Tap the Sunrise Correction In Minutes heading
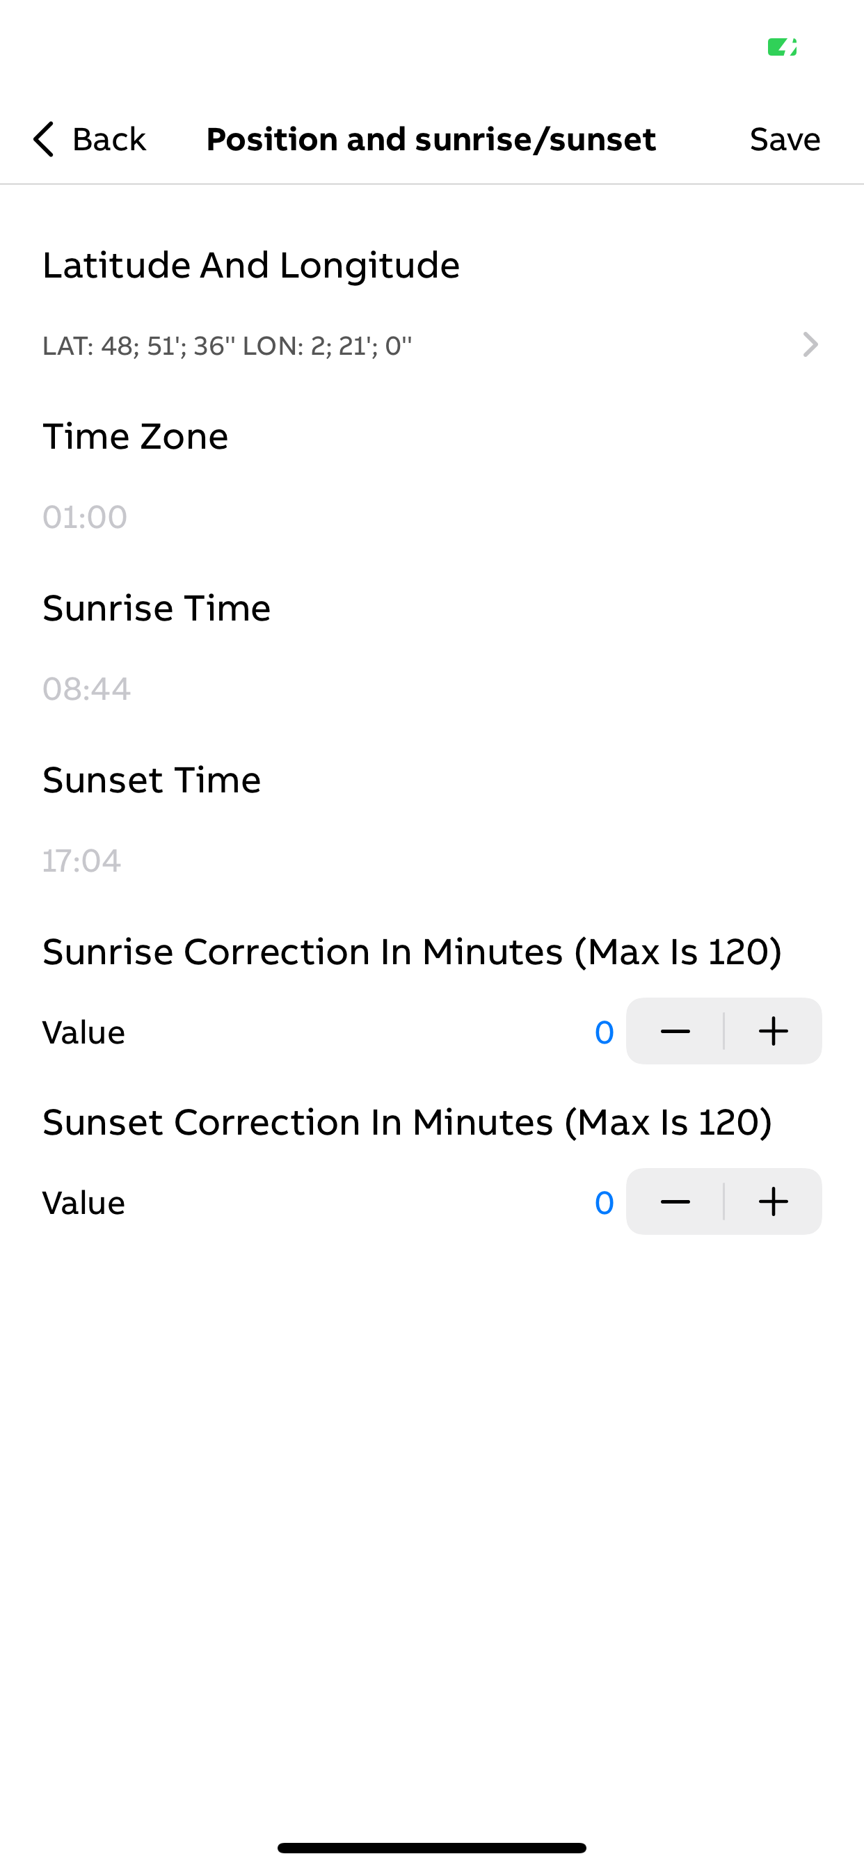The width and height of the screenshot is (864, 1870). (x=413, y=952)
